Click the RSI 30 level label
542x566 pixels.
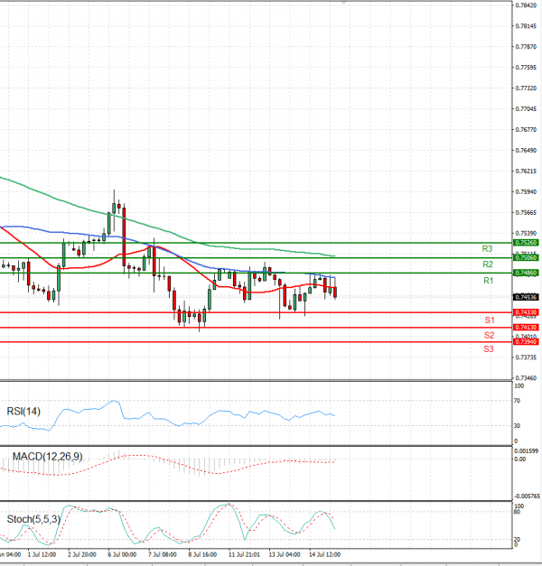517,426
